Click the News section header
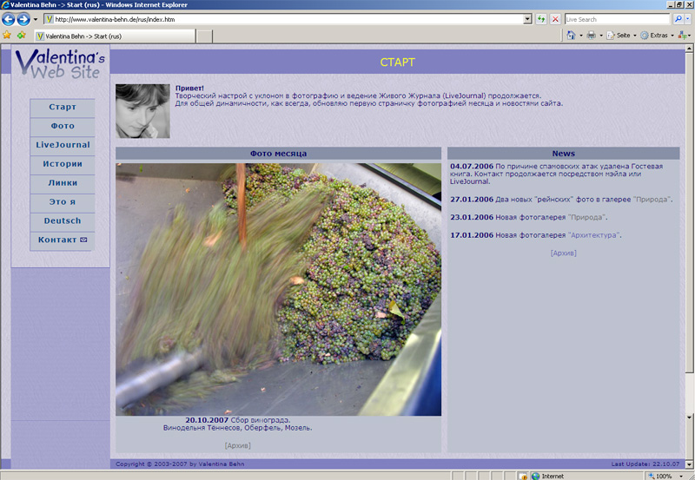This screenshot has width=695, height=480. (563, 154)
